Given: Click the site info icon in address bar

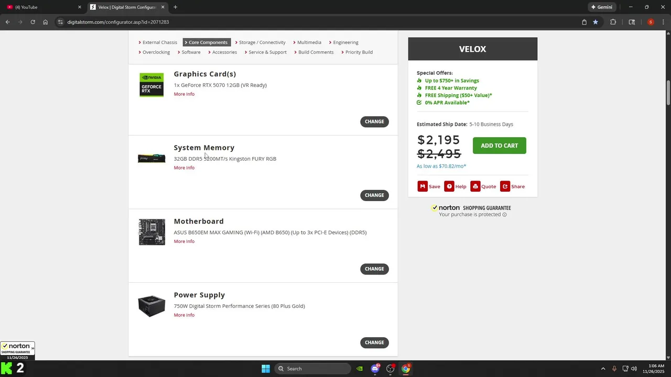Looking at the screenshot, I should point(60,22).
